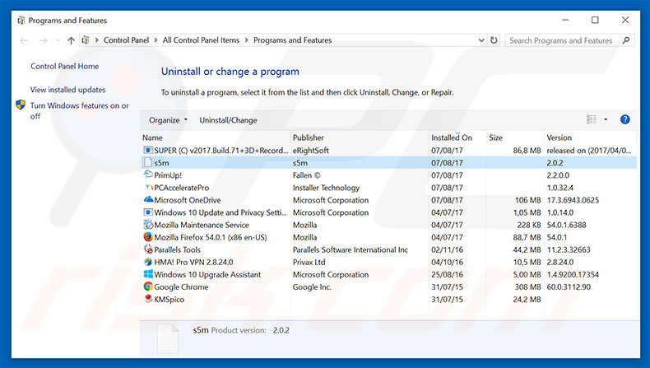This screenshot has width=650, height=368.
Task: Click the Windows features shield icon
Action: 21,105
